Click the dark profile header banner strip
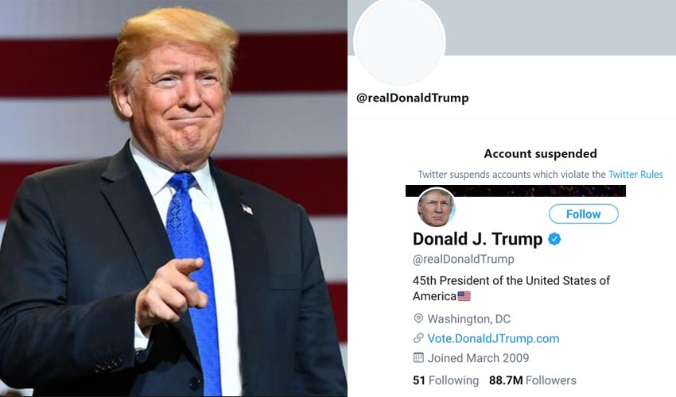The image size is (676, 397). tap(515, 191)
